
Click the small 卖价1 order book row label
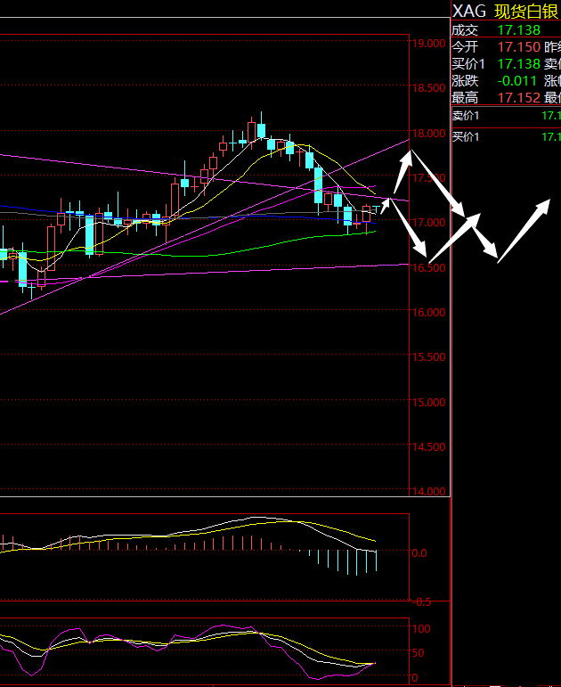pyautogui.click(x=466, y=116)
